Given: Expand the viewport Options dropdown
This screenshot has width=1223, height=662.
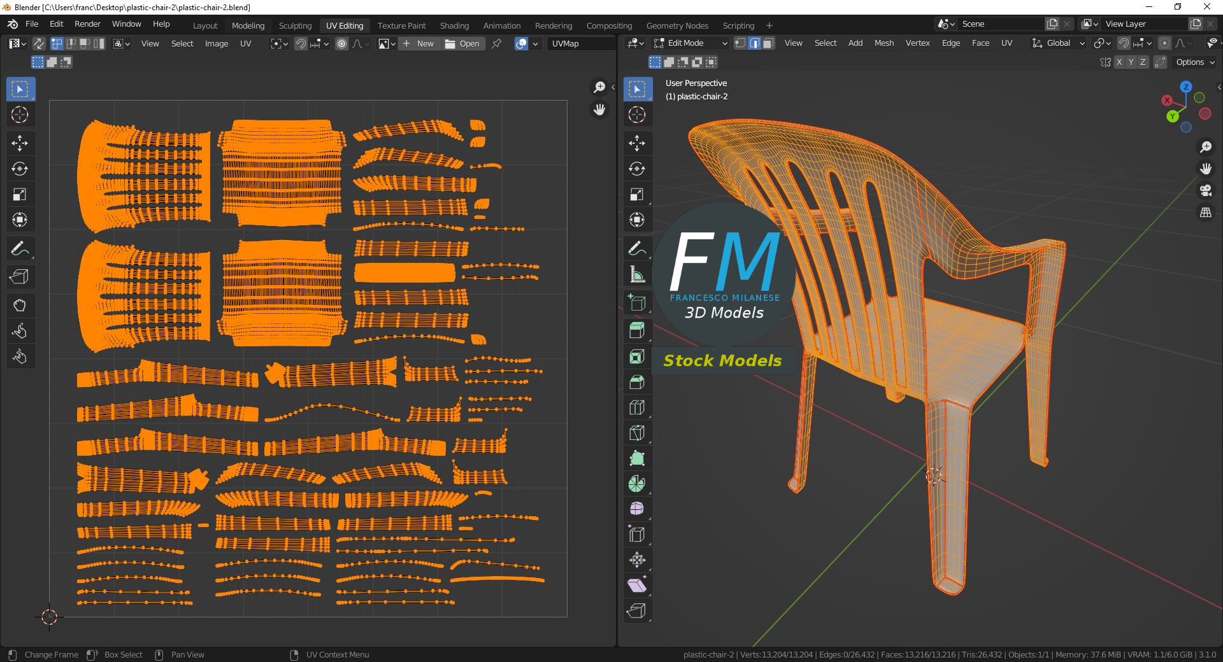Looking at the screenshot, I should coord(1194,62).
